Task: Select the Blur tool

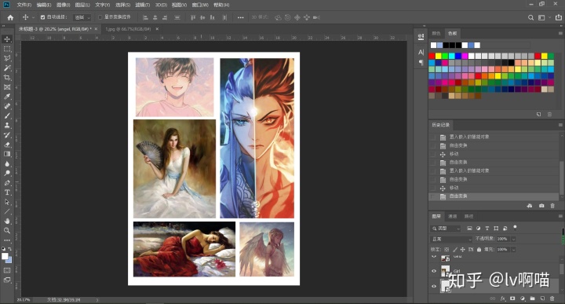Action: click(x=7, y=163)
